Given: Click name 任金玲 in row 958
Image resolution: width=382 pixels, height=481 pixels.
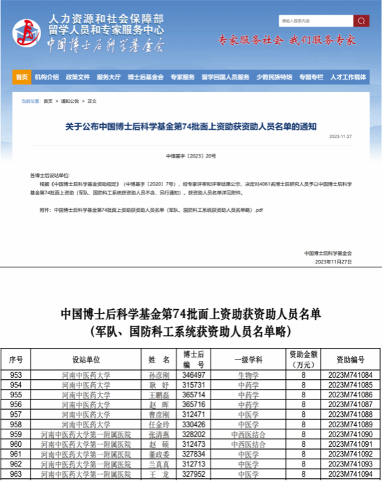Looking at the screenshot, I should (x=159, y=425).
